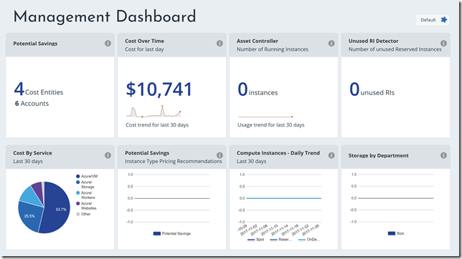
Task: Click the Asset Controller card title
Action: [x=258, y=41]
